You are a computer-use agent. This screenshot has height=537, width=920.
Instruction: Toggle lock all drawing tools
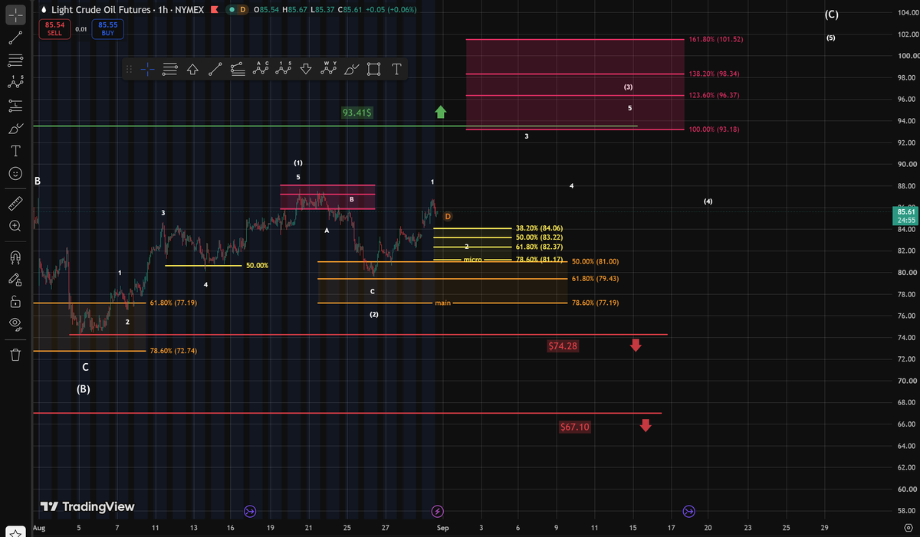16,302
